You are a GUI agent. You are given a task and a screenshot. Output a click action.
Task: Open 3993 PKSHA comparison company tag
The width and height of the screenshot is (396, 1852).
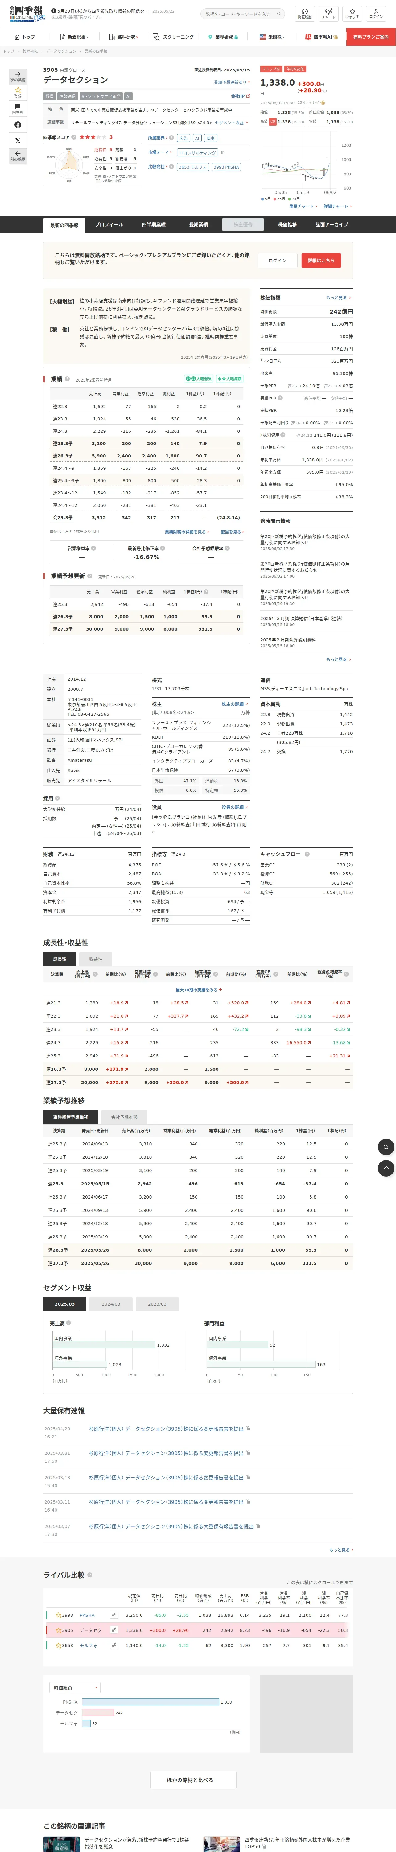pos(226,167)
